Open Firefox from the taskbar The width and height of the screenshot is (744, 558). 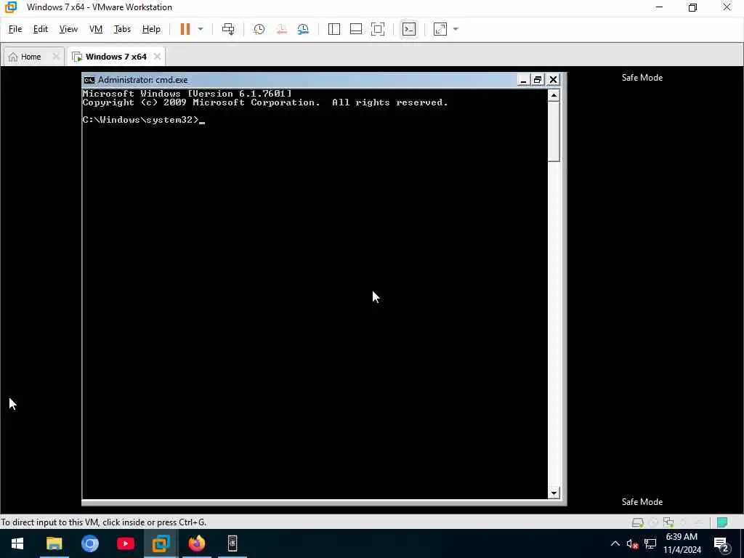(196, 543)
